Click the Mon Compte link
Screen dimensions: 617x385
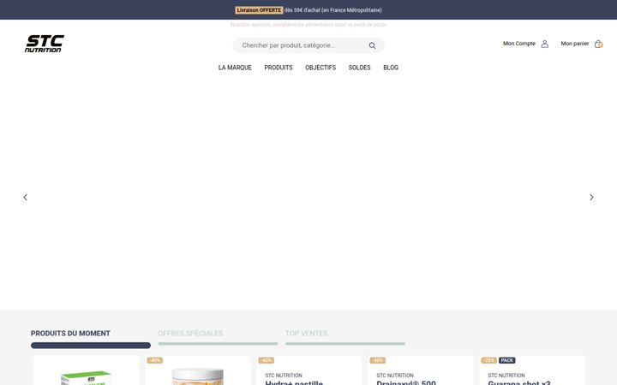coord(519,44)
